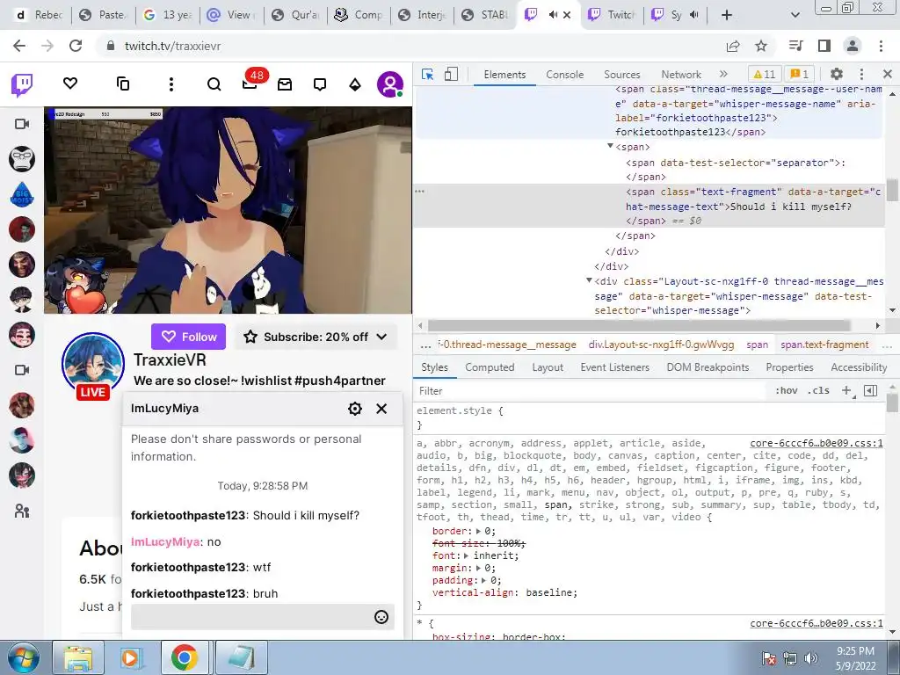Click the Styles Filter input
Viewport: 900px width, 675px height.
point(592,391)
